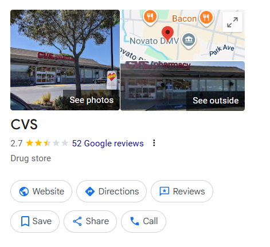270x247 pixels.
Task: Open the See outside street view
Action: click(x=182, y=86)
